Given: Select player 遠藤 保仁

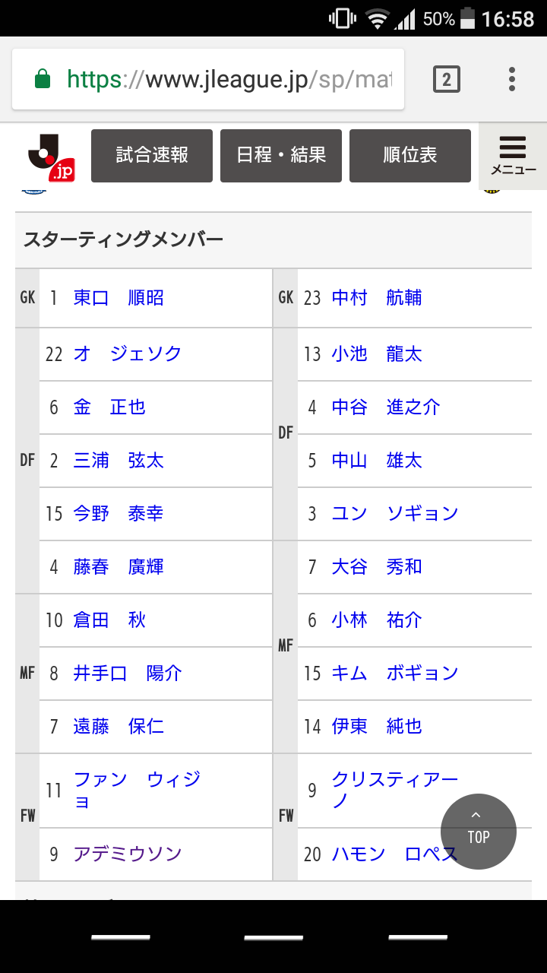Looking at the screenshot, I should click(x=119, y=727).
